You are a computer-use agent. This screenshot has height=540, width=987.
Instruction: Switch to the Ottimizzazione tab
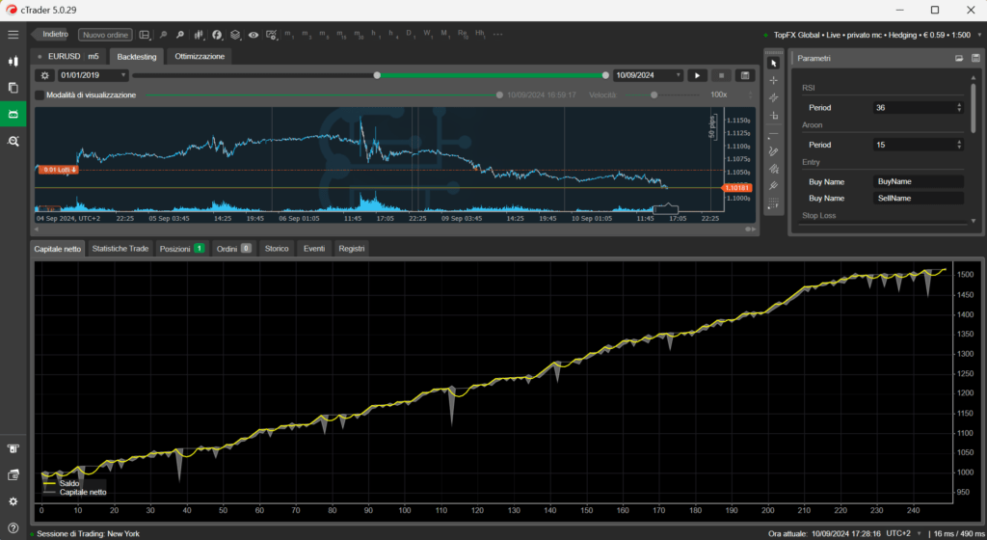click(200, 57)
